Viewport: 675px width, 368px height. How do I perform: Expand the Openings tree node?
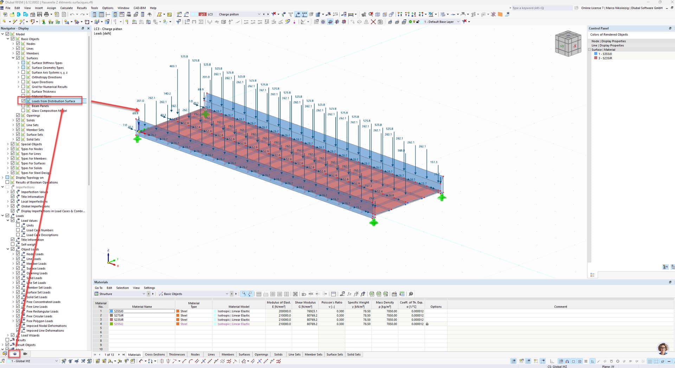[x=13, y=115]
